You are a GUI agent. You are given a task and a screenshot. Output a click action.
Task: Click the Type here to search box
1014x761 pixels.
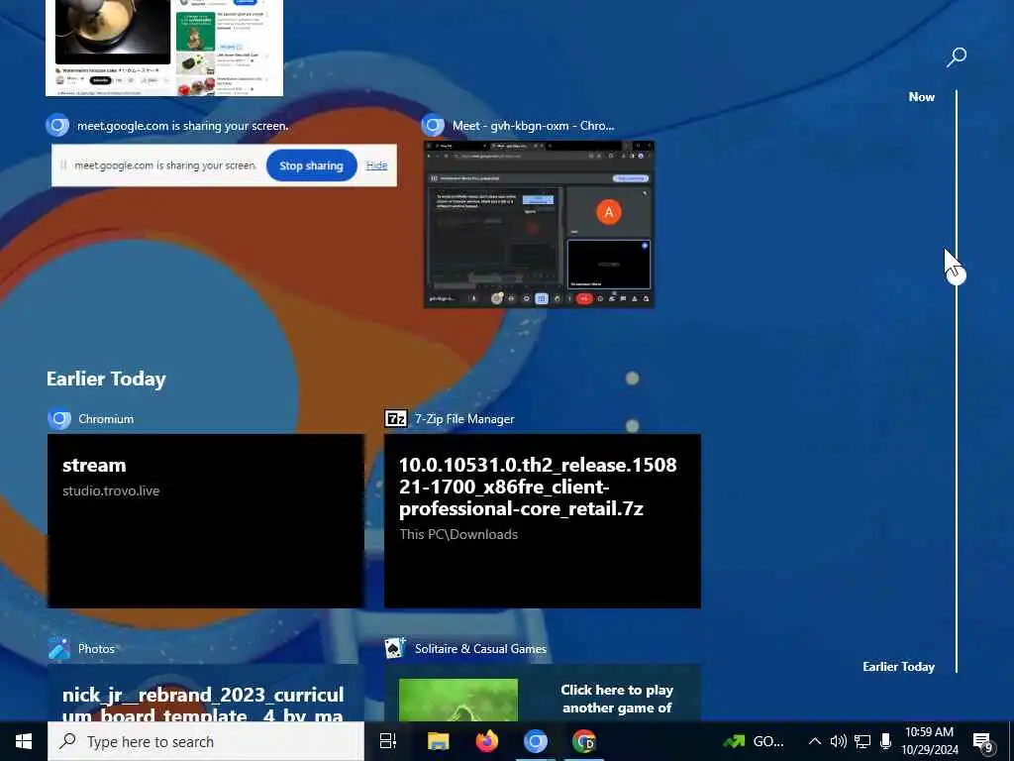click(206, 741)
